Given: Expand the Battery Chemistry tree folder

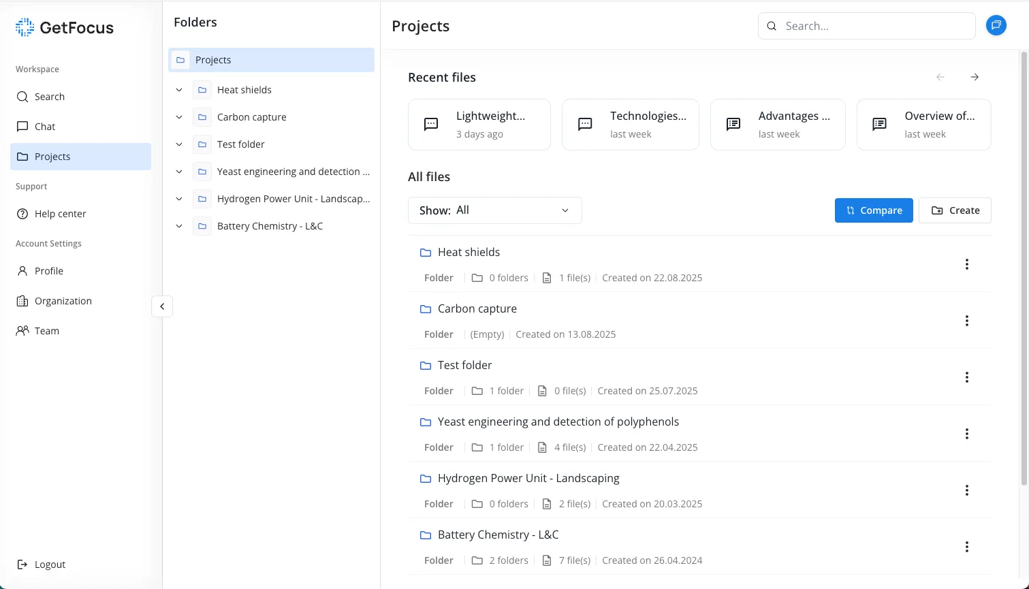Looking at the screenshot, I should tap(179, 226).
